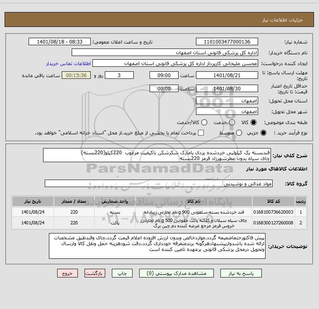Image resolution: width=319 pixels, height=309 pixels.
Task: Click the بازگشت back button
Action: [x=95, y=273]
